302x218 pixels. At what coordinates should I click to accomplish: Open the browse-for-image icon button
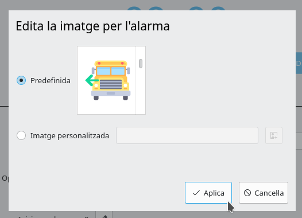[x=274, y=135]
